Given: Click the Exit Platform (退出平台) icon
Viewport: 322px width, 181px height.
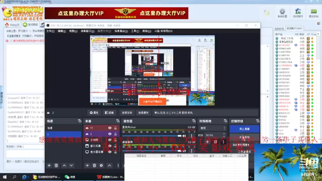Looking at the screenshot, I should (x=314, y=13).
